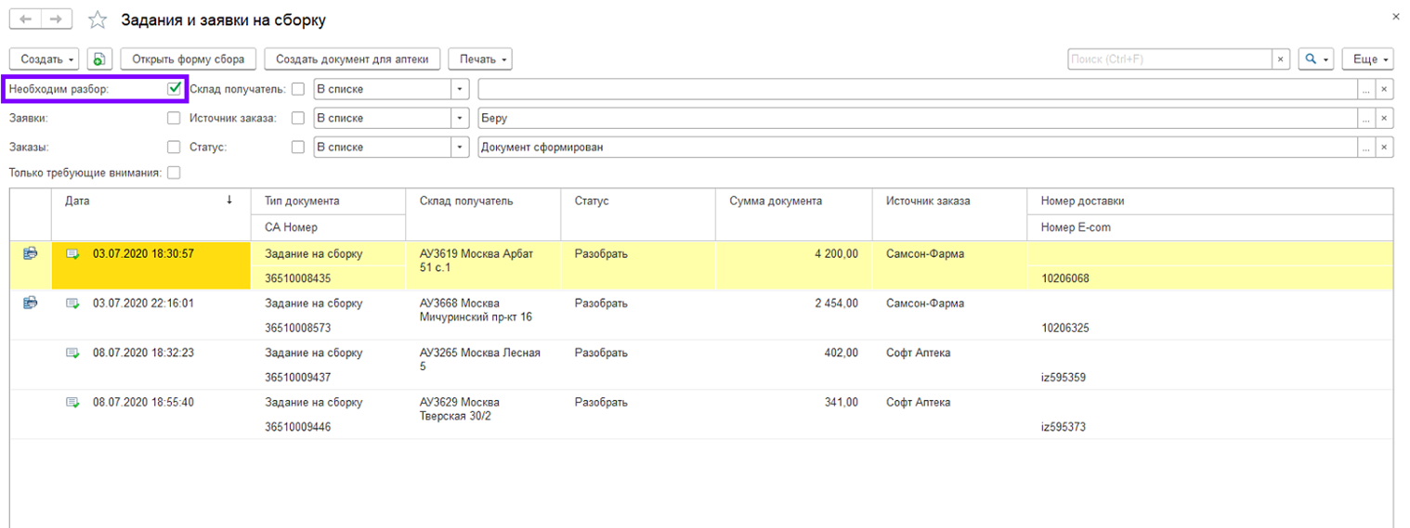Click the green document icon next to Создать

click(99, 59)
